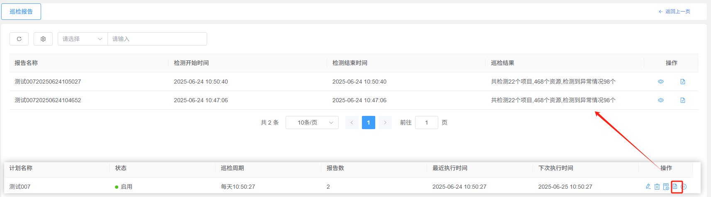The image size is (711, 197).
Task: Click the 启用 status cell
Action: click(x=124, y=187)
